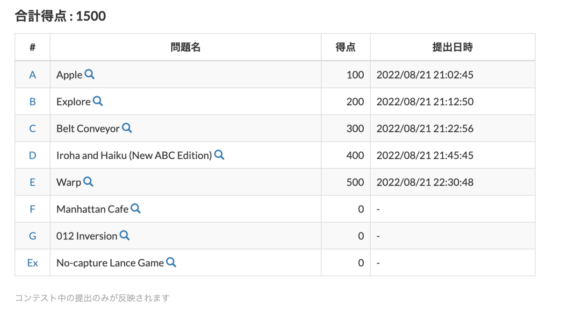Click the magnifier icon beside Warp
561x318 pixels.
tap(88, 182)
